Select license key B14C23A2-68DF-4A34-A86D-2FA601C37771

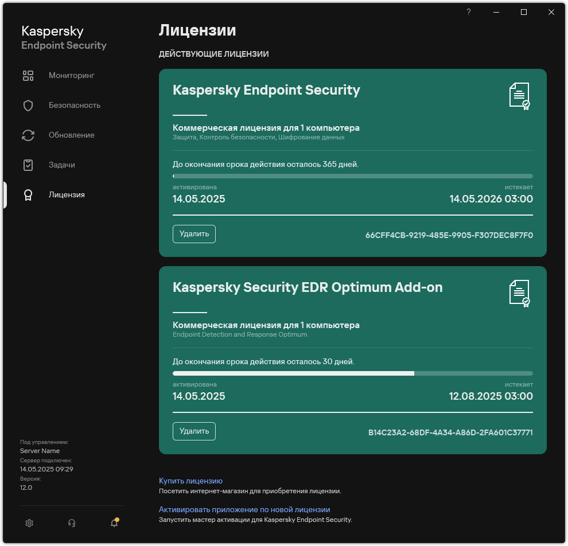450,432
